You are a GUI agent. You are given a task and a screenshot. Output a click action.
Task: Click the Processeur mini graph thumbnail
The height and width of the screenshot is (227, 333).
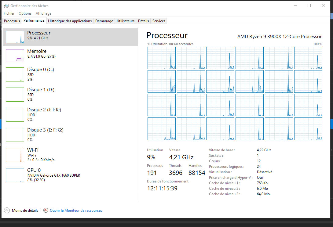pos(15,37)
